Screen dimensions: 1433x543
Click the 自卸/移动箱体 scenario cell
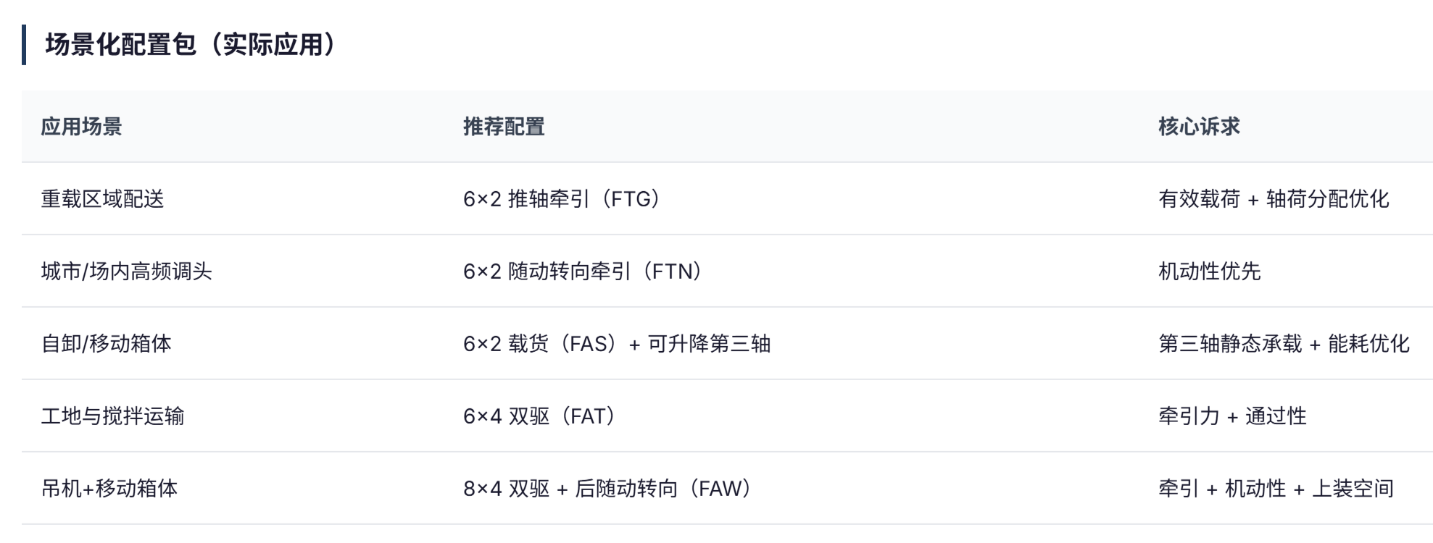coord(106,344)
